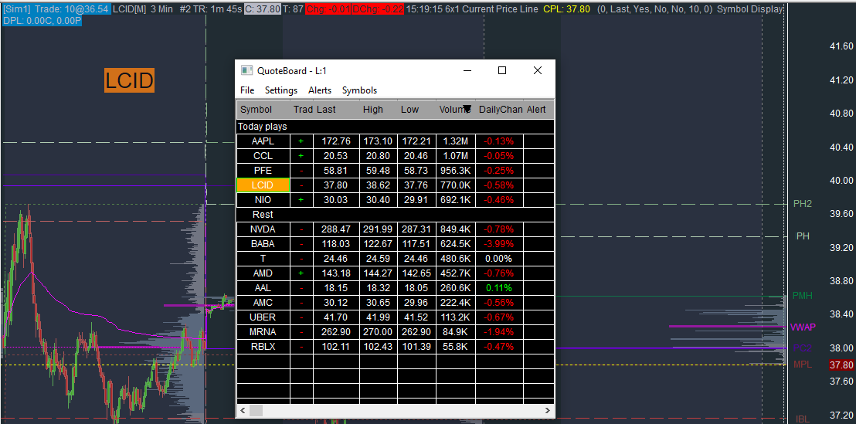Click the PH level label on chart
Screen dimensions: 856x424
[x=803, y=236]
